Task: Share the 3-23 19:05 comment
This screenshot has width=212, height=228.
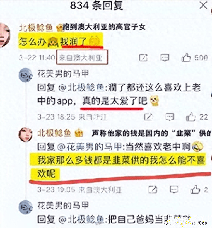Action: [153, 189]
